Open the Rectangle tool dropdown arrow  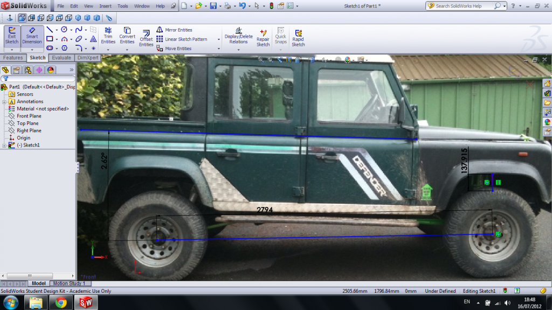coord(57,39)
